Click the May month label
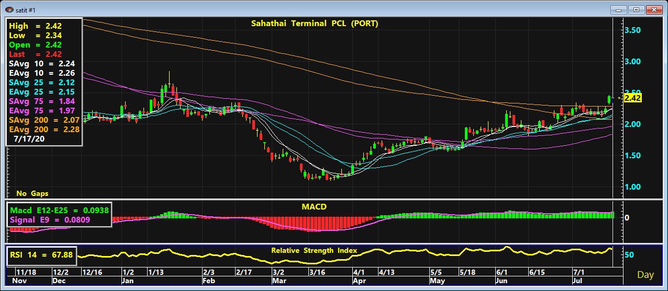The width and height of the screenshot is (668, 291). pyautogui.click(x=438, y=281)
